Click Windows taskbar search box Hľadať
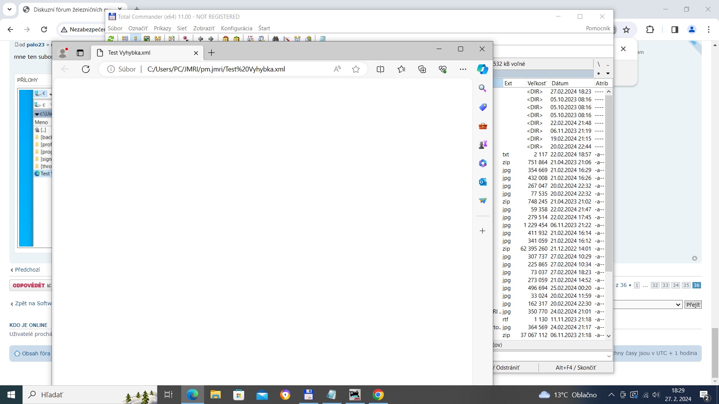719x404 pixels. coord(90,395)
